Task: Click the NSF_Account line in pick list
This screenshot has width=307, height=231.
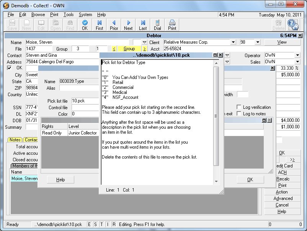Action: 120,97
